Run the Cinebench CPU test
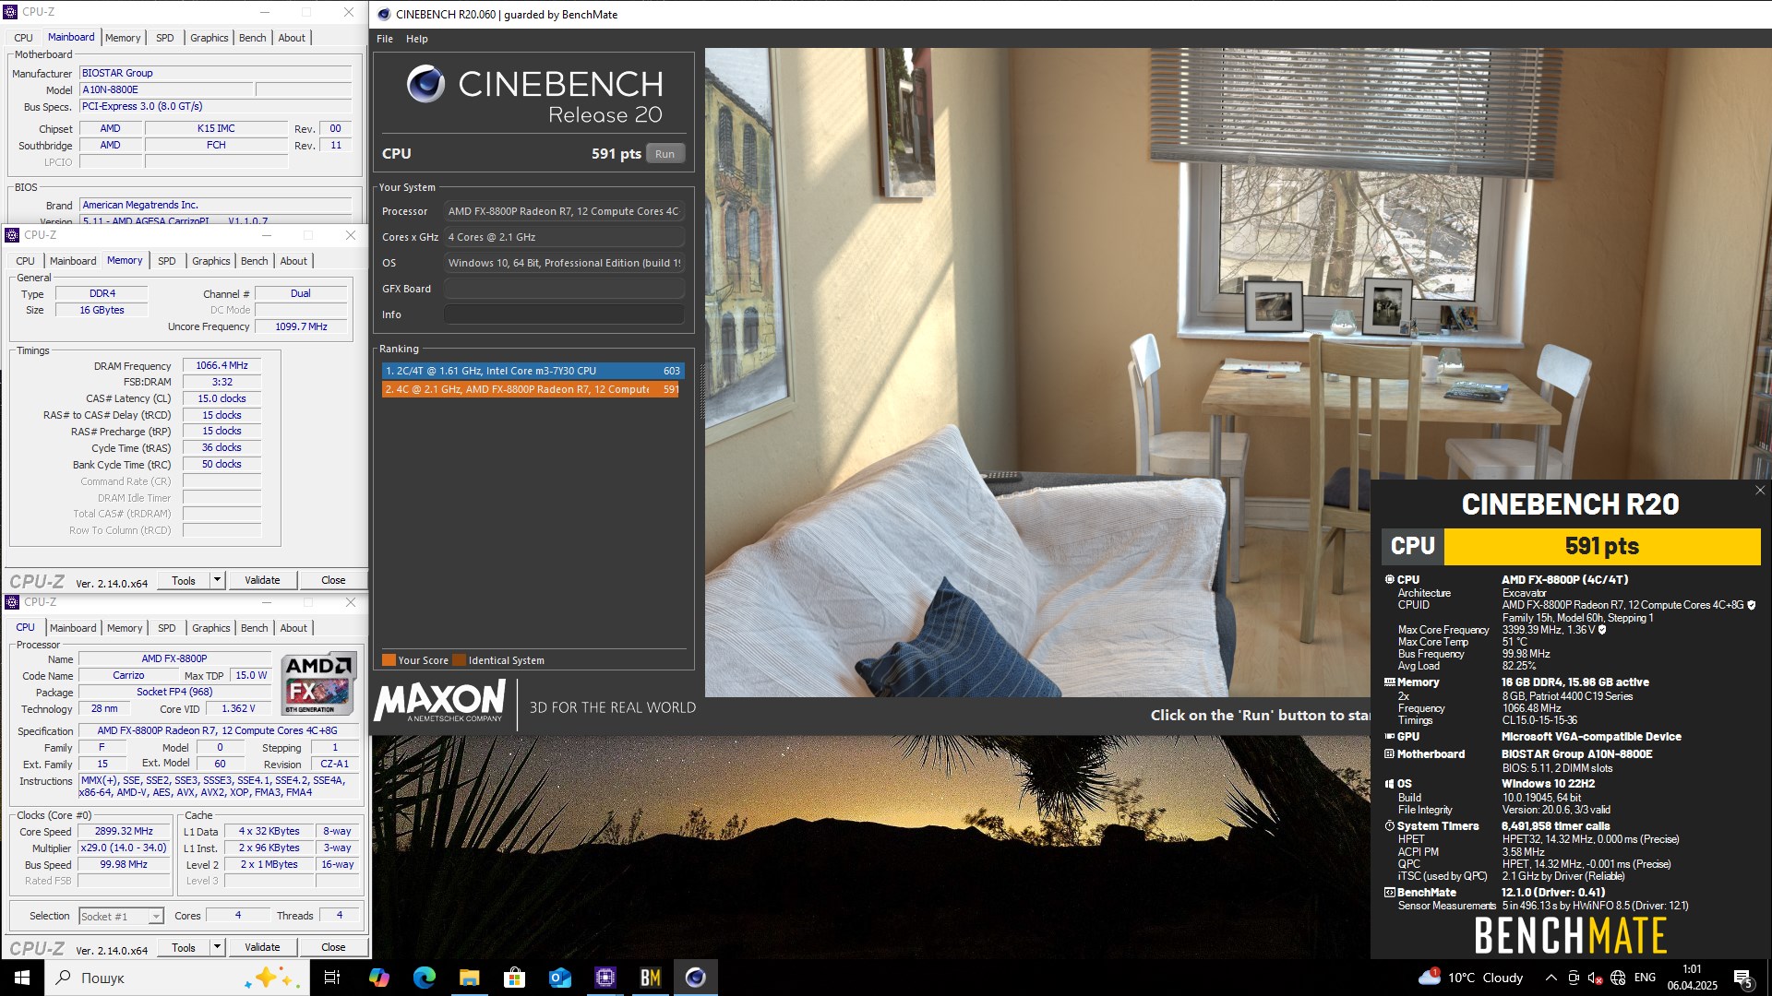The width and height of the screenshot is (1772, 996). (x=664, y=154)
